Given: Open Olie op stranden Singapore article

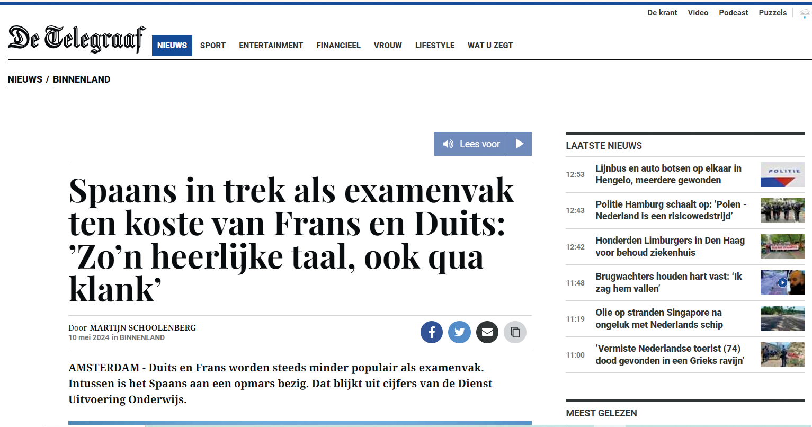Looking at the screenshot, I should [659, 318].
